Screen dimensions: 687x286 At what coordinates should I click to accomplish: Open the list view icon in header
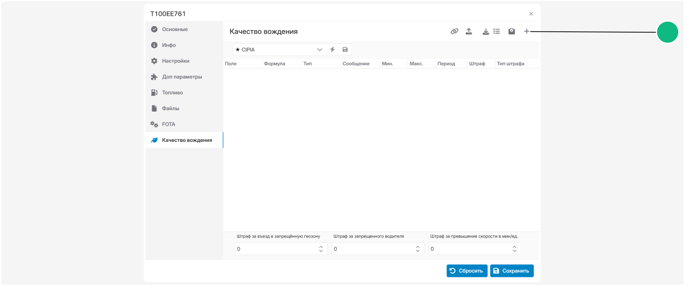[497, 31]
